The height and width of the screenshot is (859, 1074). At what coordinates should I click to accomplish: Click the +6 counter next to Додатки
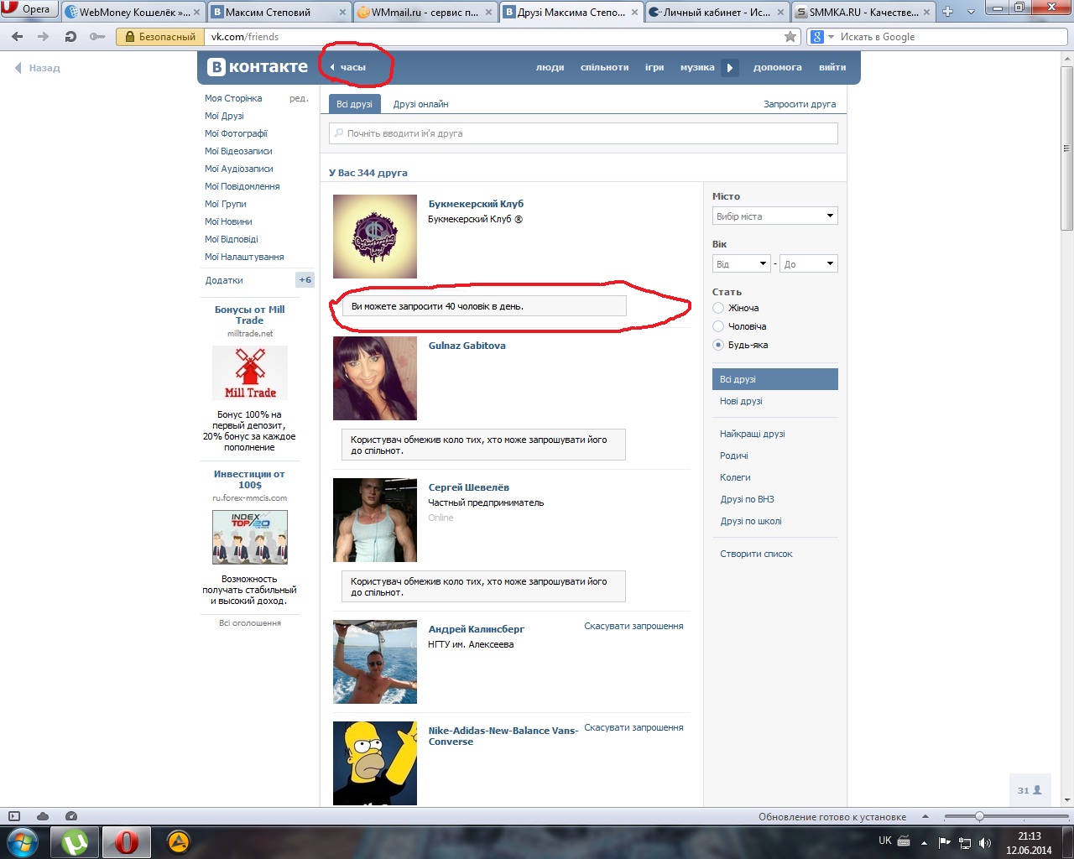[305, 280]
